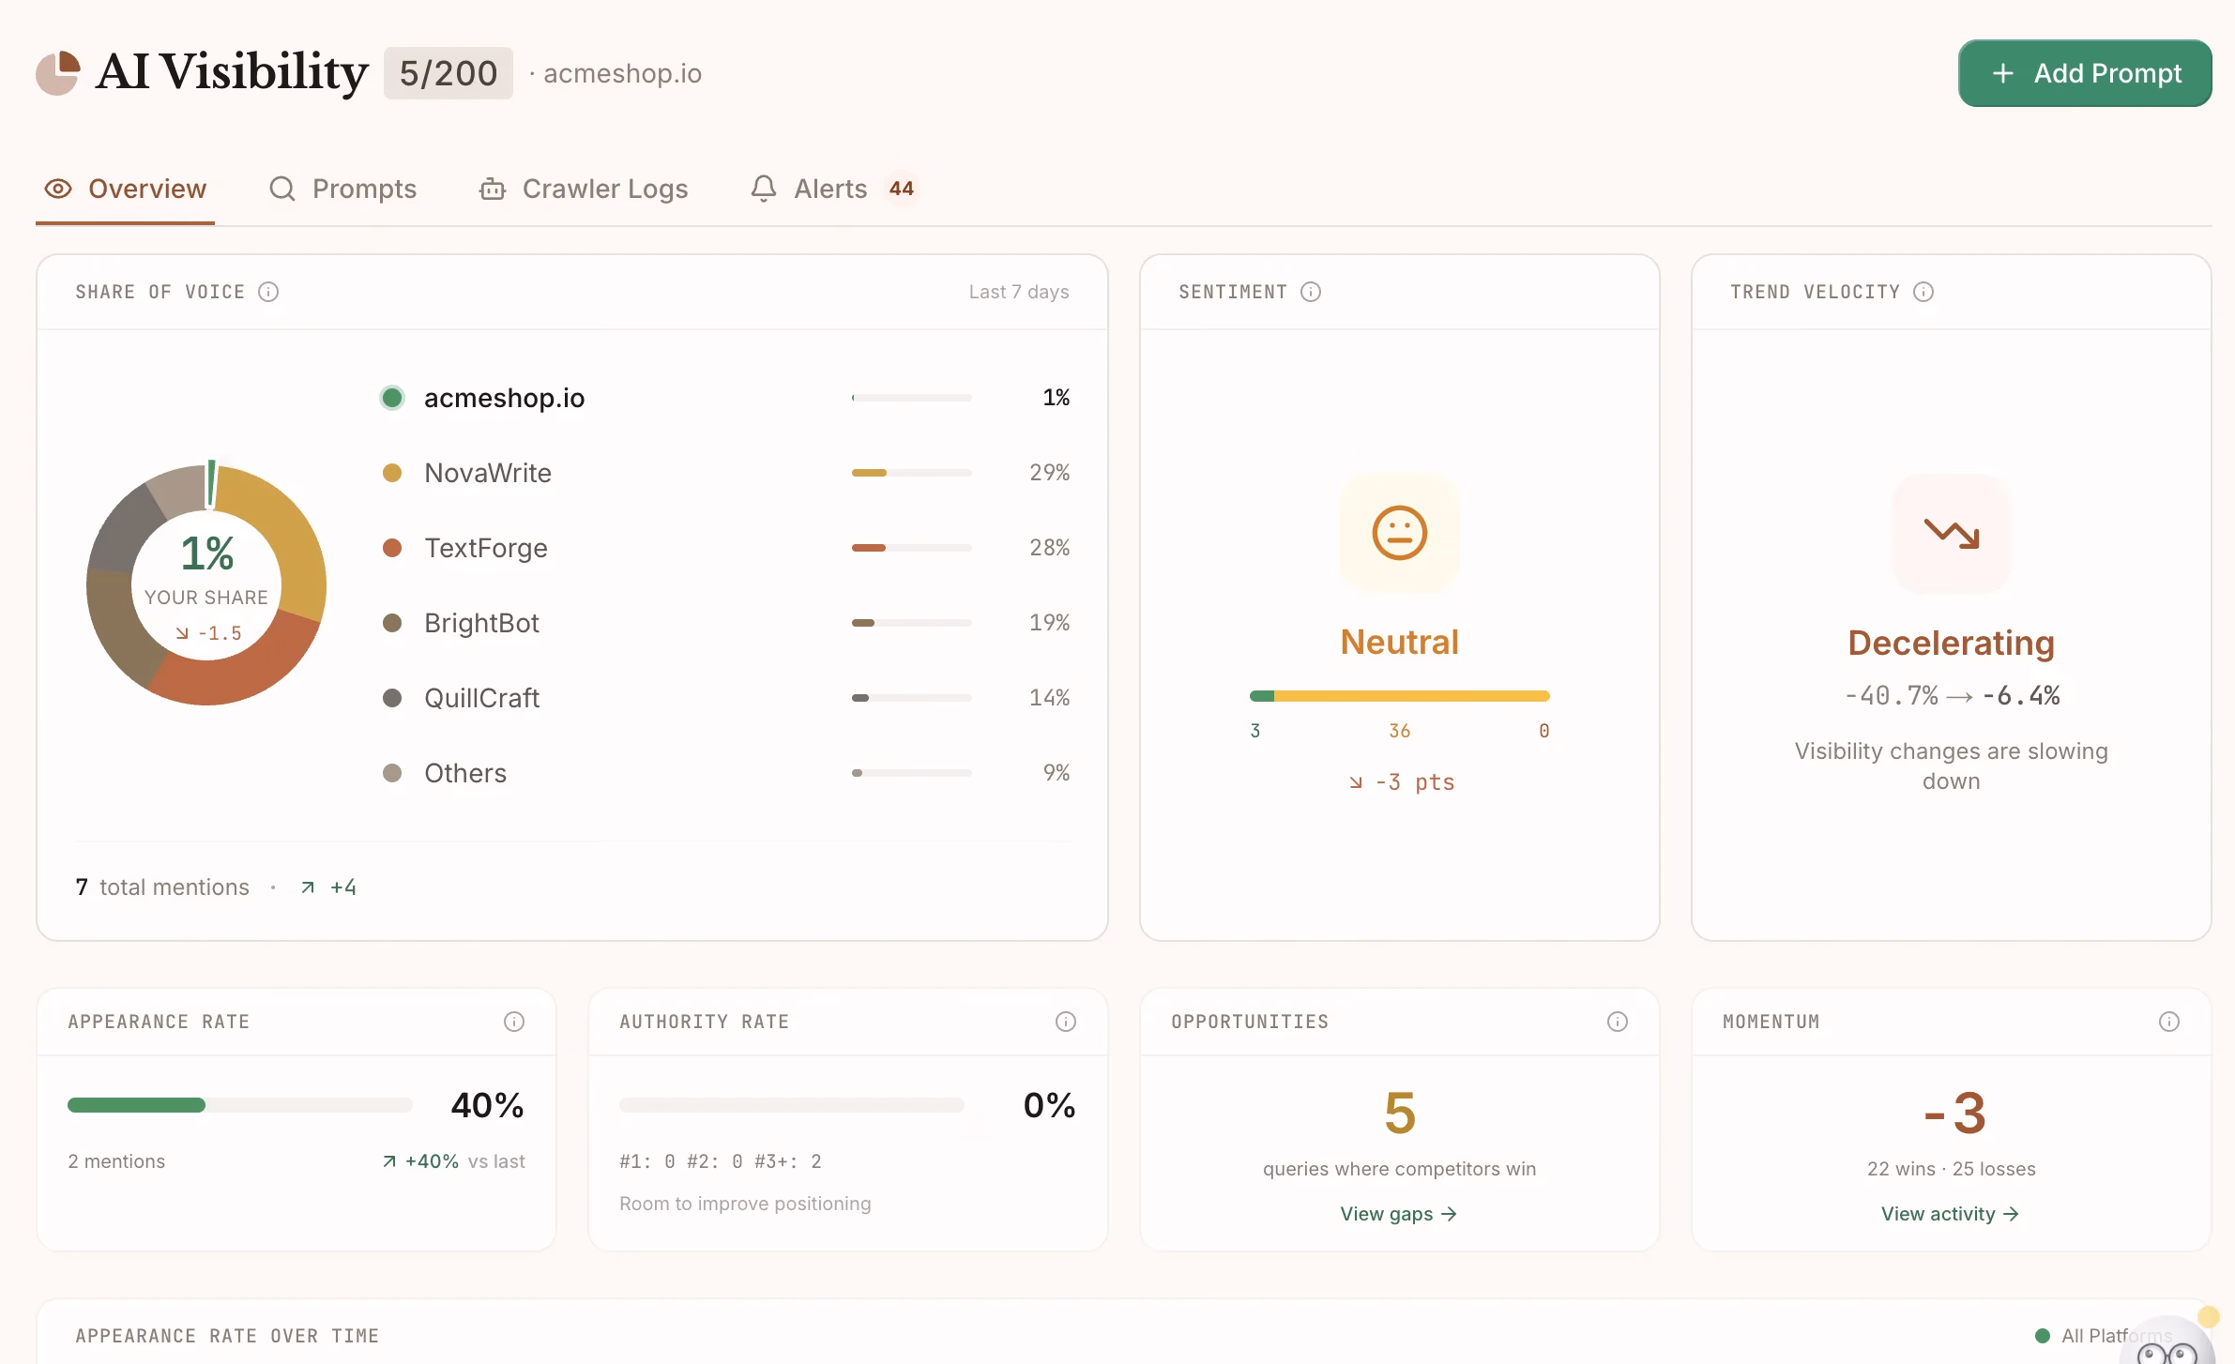This screenshot has width=2235, height=1364.
Task: Click the Appearance Rate progress bar
Action: click(239, 1105)
